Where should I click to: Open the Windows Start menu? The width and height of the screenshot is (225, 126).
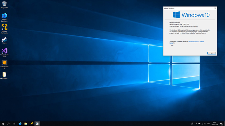[3, 124]
